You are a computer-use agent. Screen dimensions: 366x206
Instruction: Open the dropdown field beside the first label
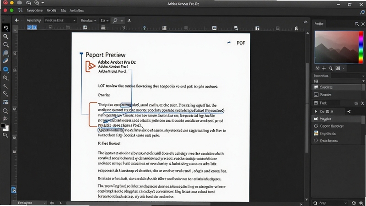(x=60, y=20)
